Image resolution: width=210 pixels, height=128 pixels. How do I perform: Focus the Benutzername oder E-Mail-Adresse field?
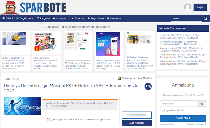click(183, 95)
